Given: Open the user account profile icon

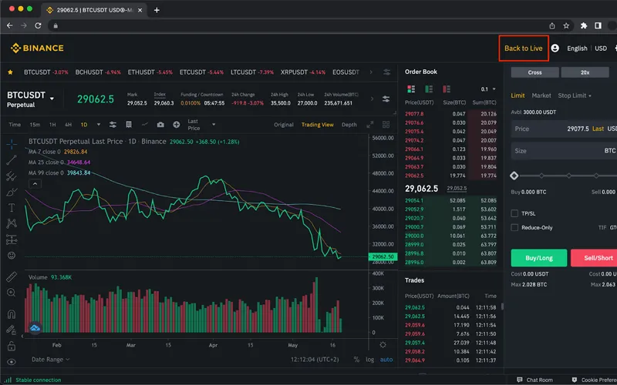Looking at the screenshot, I should (555, 49).
